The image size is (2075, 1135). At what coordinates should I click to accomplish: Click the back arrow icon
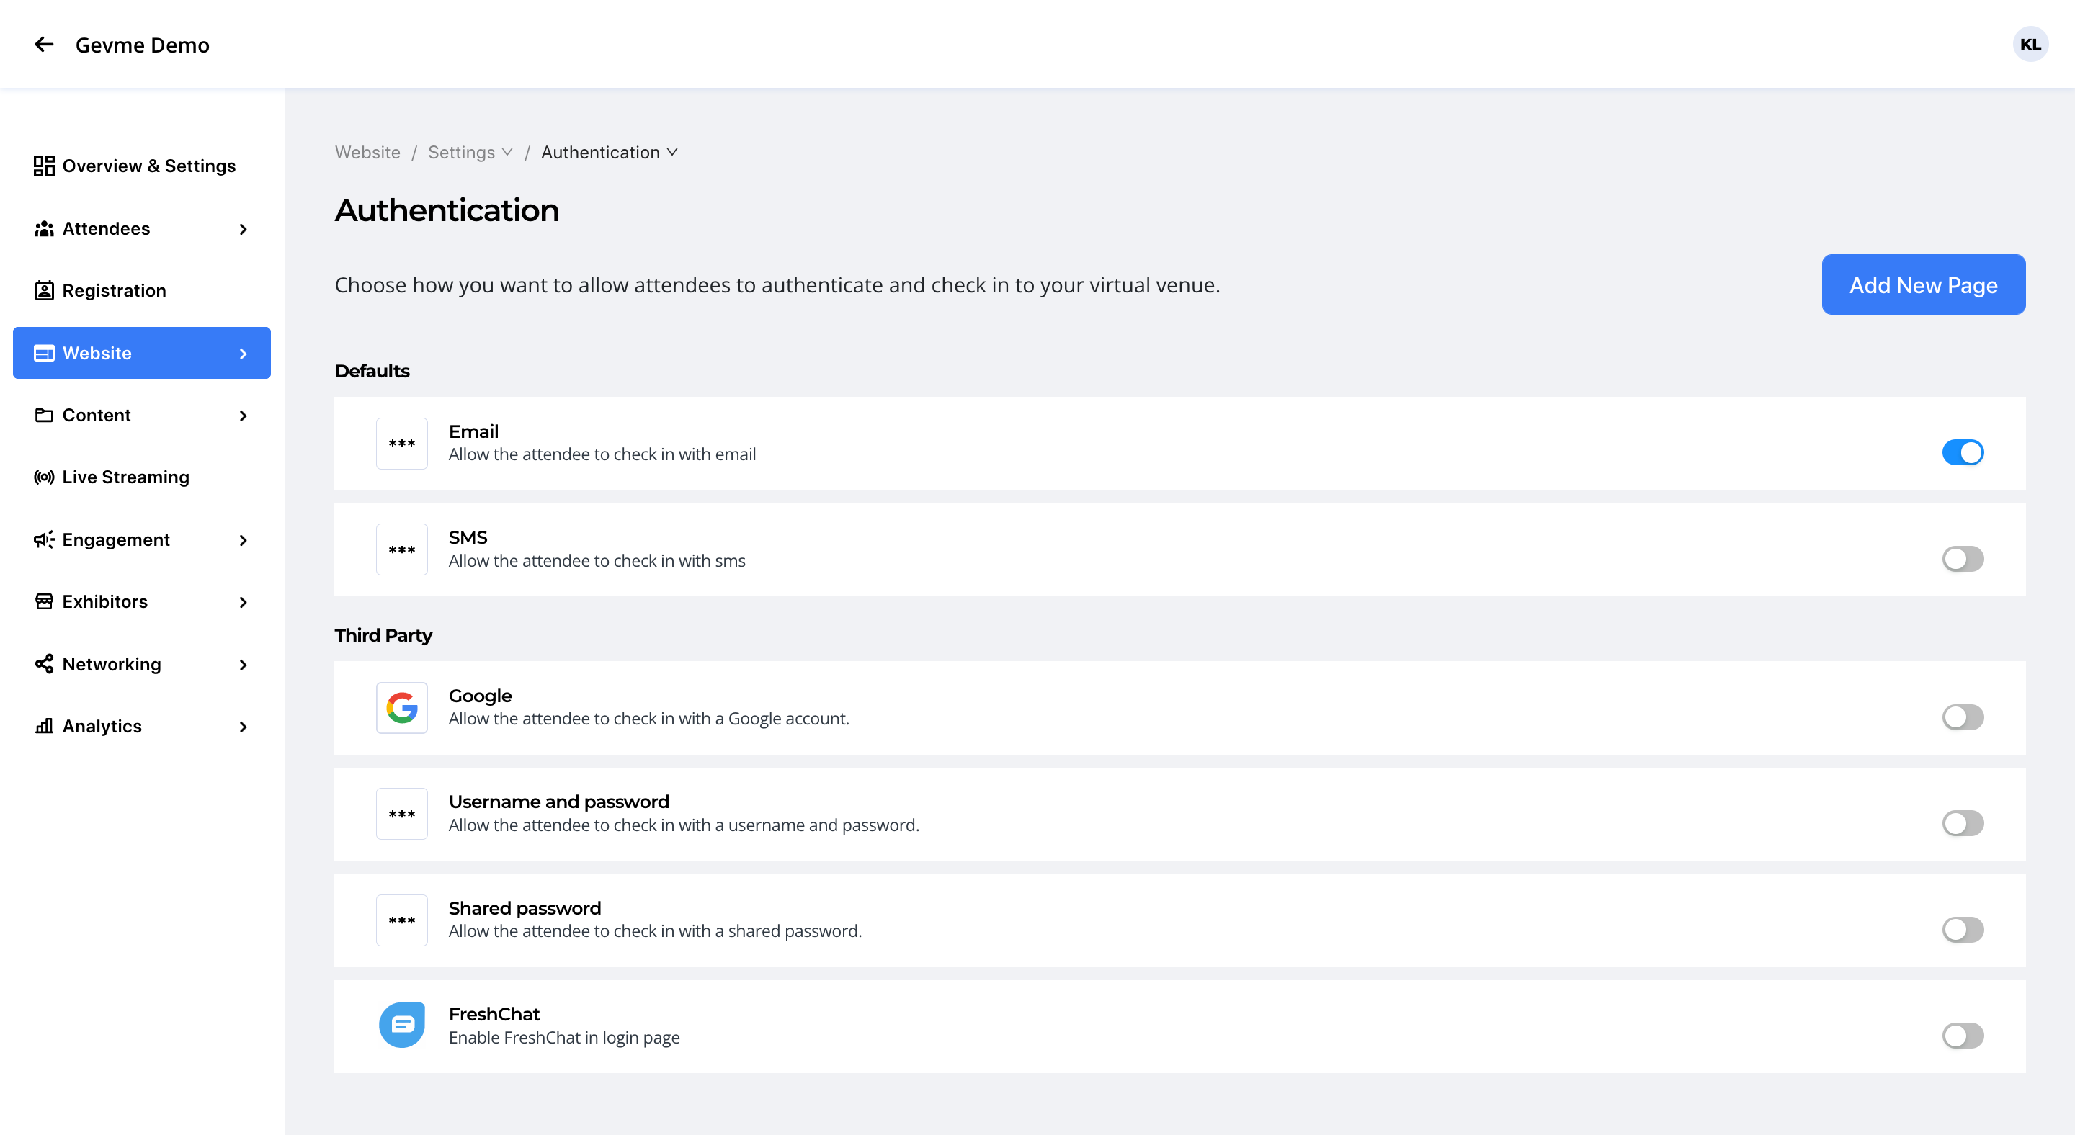tap(43, 44)
